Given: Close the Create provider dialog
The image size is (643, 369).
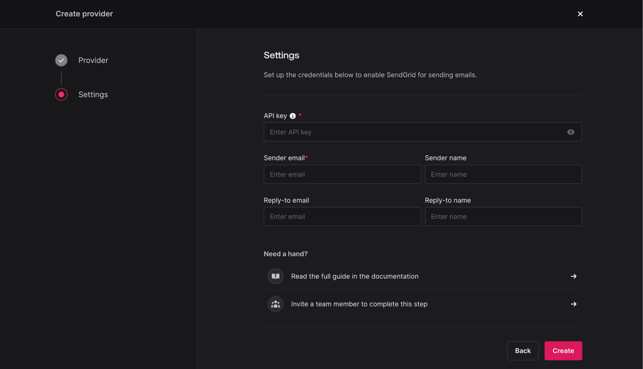Looking at the screenshot, I should coord(580,14).
